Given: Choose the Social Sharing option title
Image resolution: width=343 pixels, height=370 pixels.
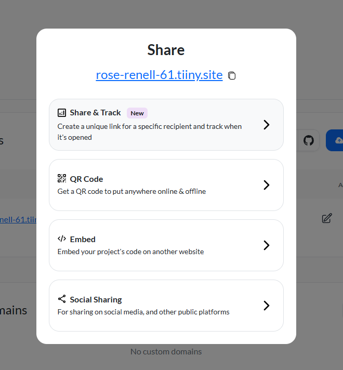Looking at the screenshot, I should (96, 299).
